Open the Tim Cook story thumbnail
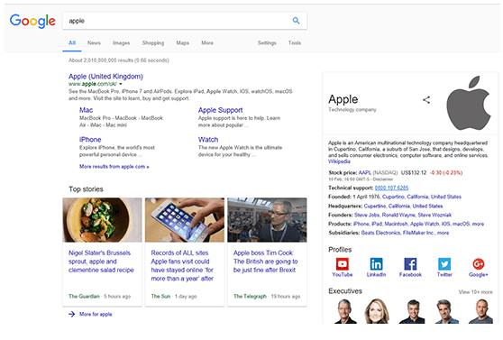503x340 pixels. coord(267,220)
